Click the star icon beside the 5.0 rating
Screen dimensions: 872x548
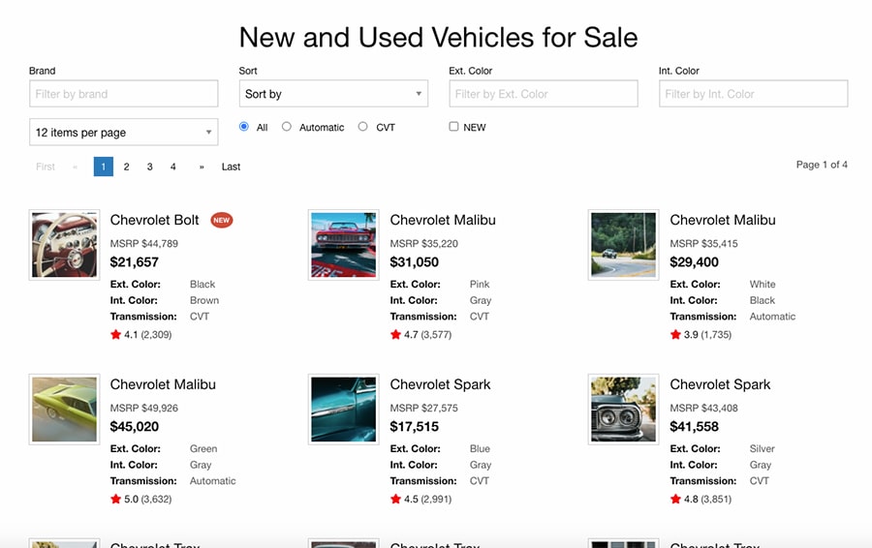coord(116,500)
